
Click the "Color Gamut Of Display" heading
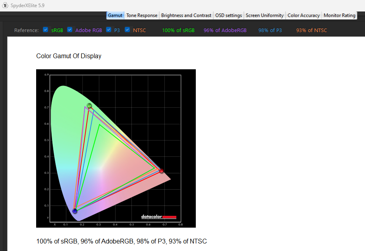pos(69,56)
